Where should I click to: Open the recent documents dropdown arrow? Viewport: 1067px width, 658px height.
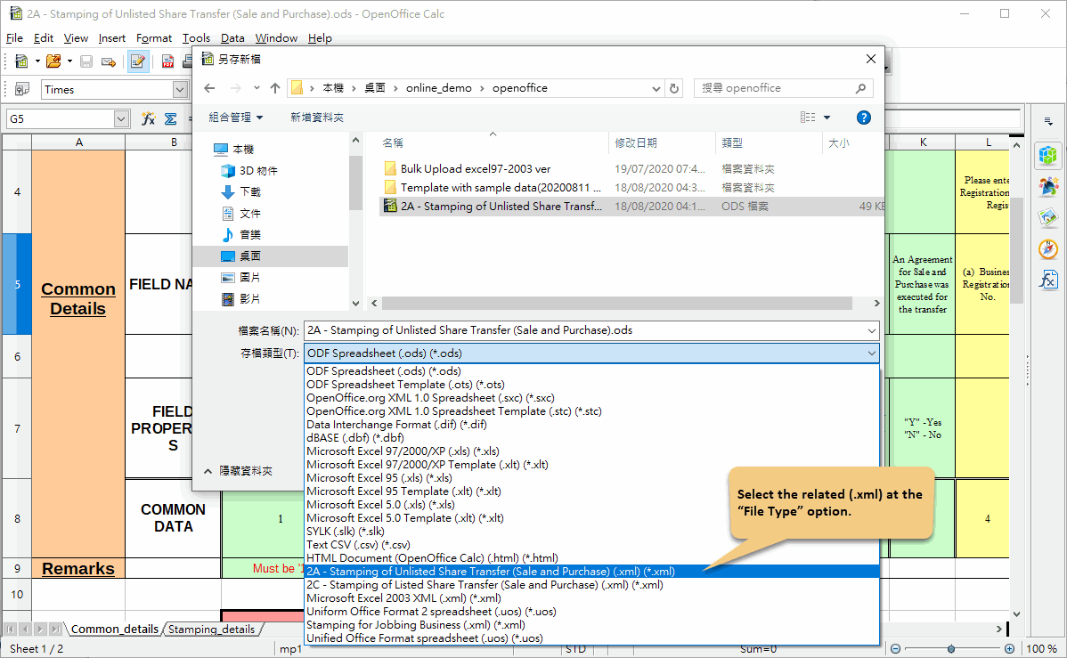(69, 61)
